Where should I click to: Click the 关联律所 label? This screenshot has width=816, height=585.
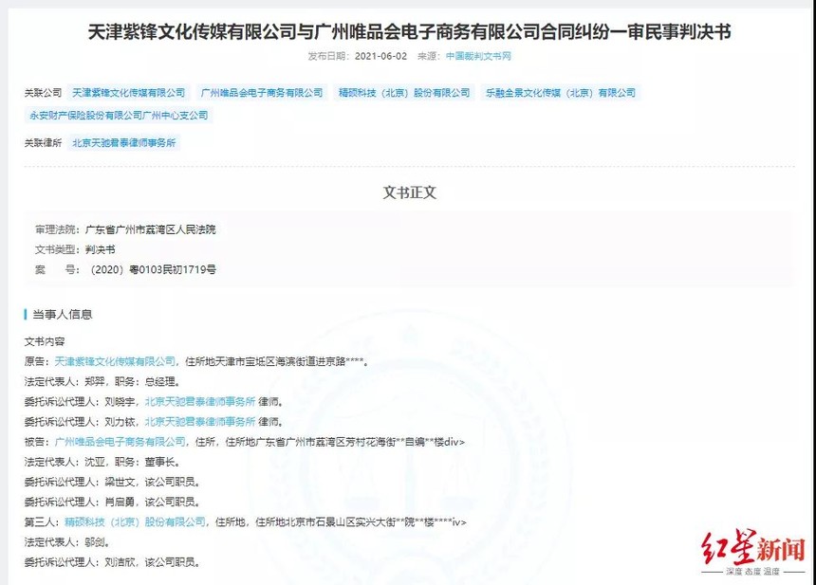(44, 143)
